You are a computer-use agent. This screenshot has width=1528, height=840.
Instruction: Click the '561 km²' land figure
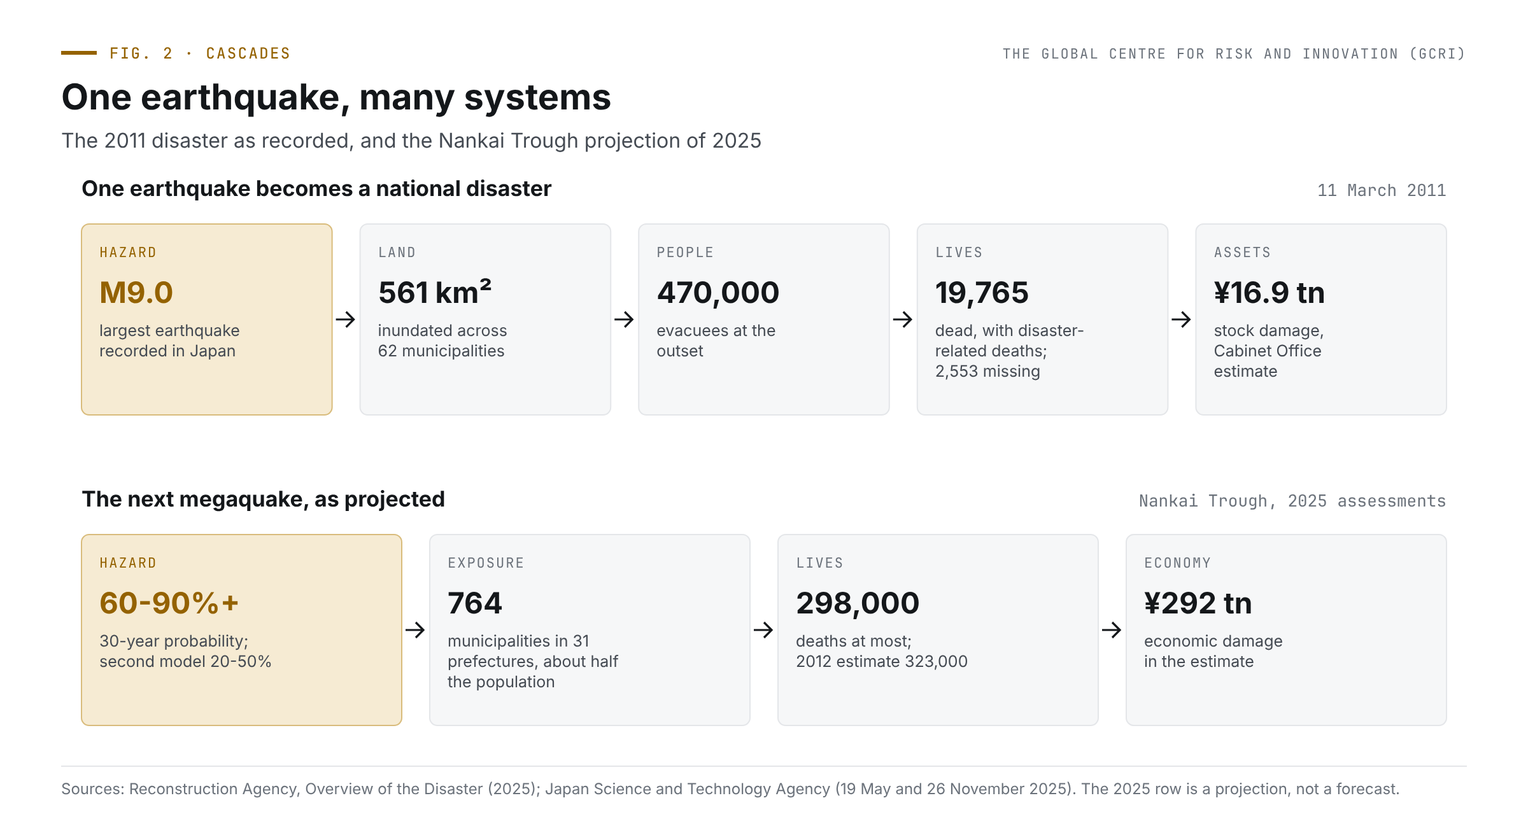tap(435, 292)
